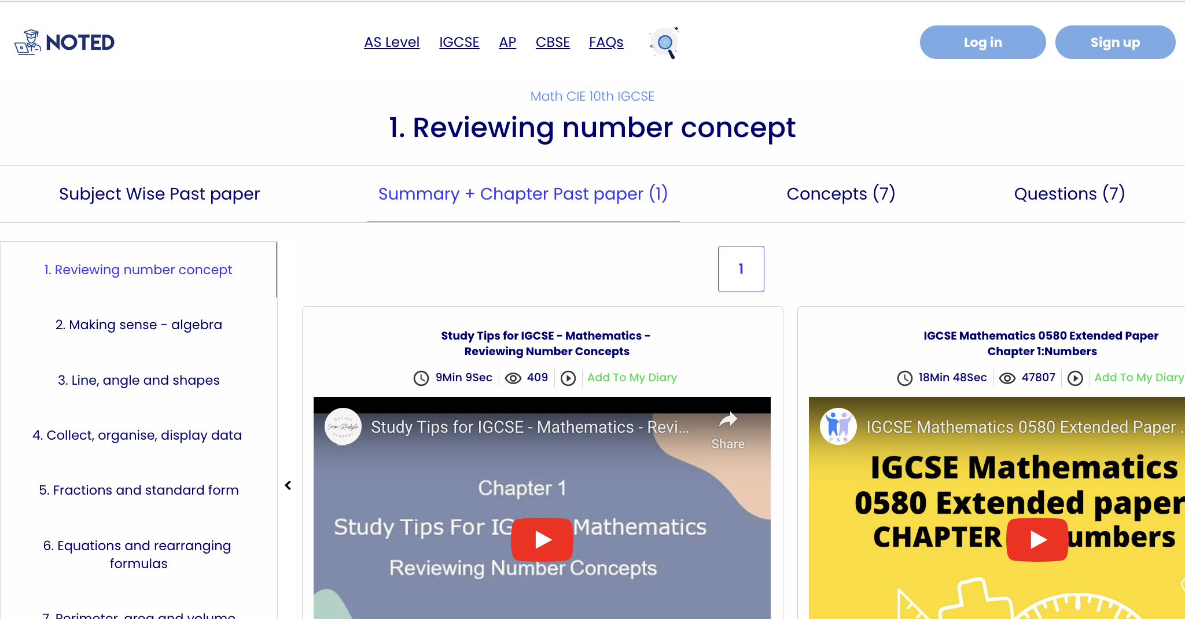Open the FAQs page link
This screenshot has width=1185, height=619.
(x=606, y=42)
